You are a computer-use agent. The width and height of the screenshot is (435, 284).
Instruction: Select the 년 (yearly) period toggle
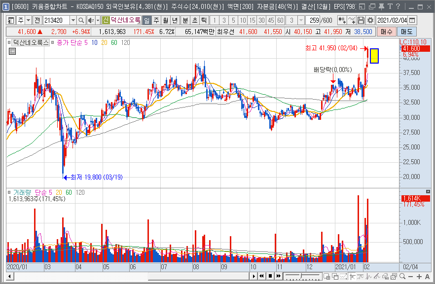tap(175, 20)
